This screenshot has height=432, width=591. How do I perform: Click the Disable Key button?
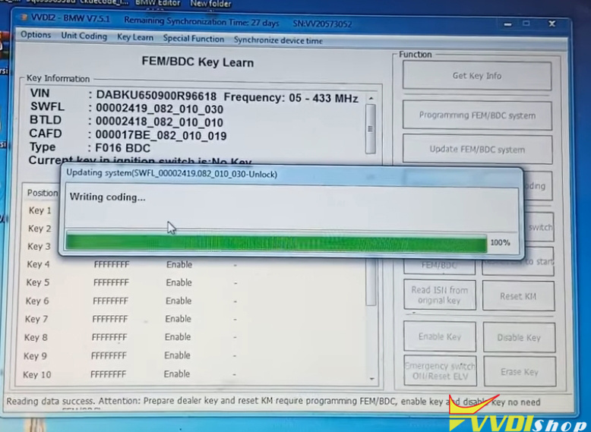pos(519,337)
